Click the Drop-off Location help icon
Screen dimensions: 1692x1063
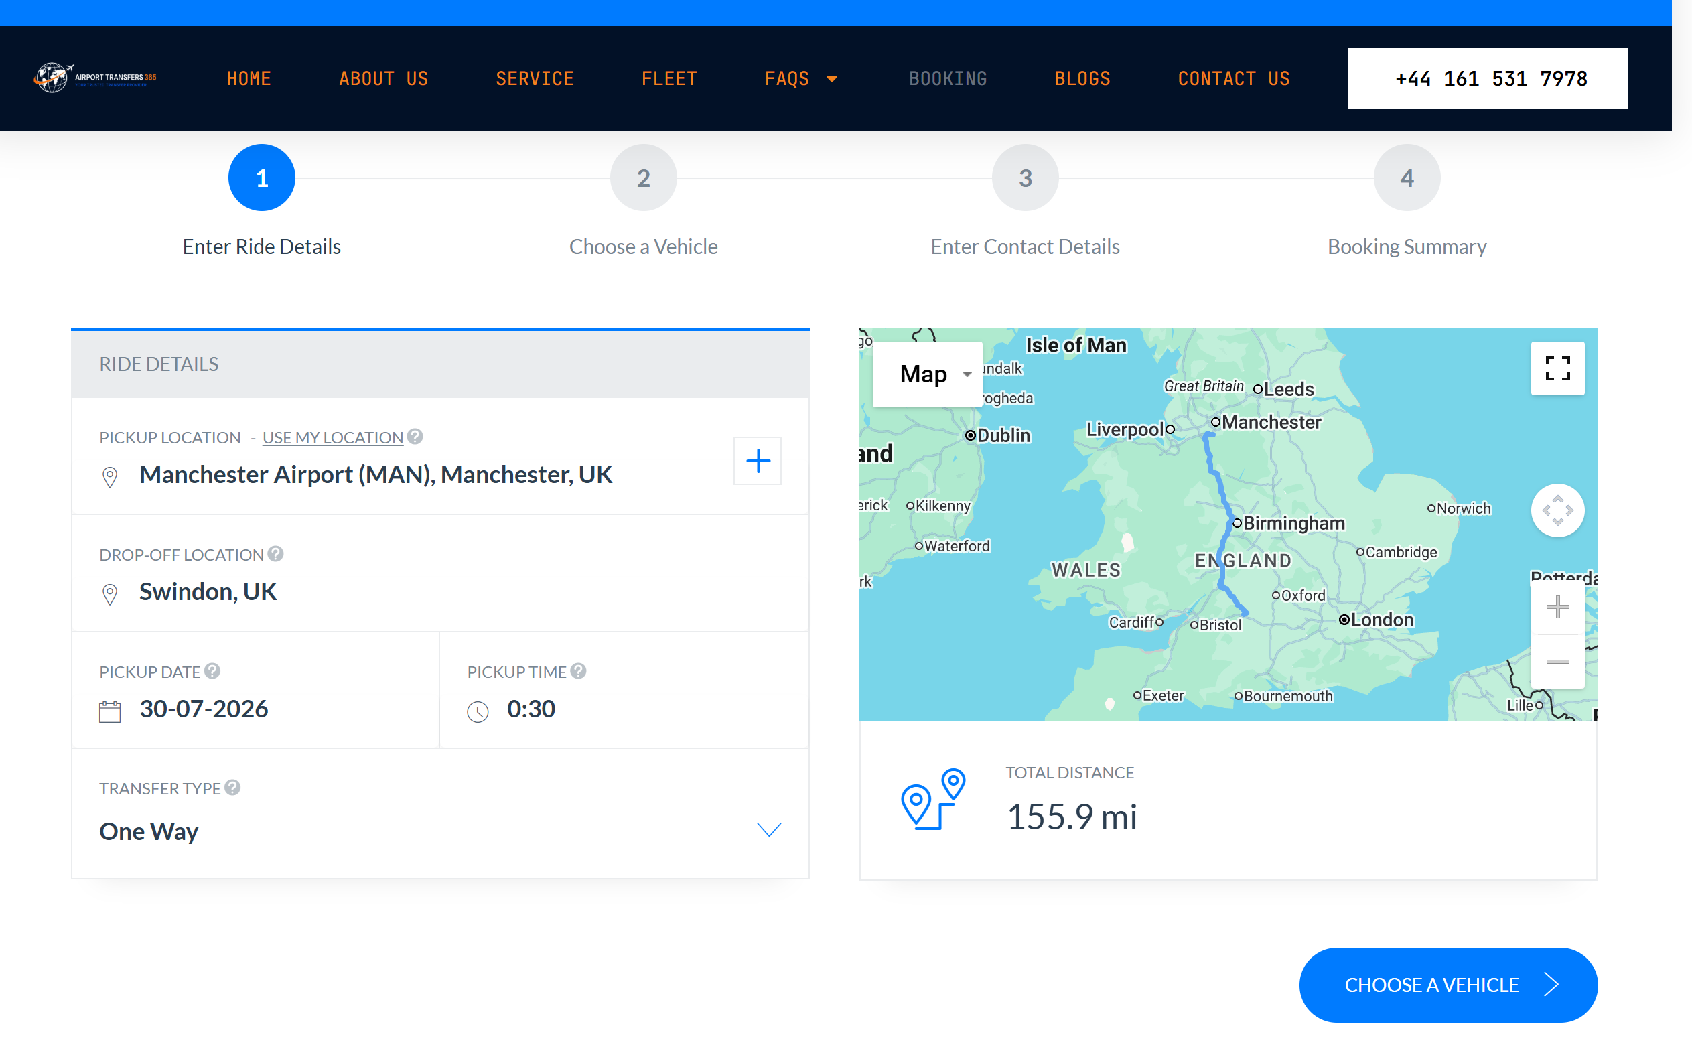pyautogui.click(x=275, y=555)
